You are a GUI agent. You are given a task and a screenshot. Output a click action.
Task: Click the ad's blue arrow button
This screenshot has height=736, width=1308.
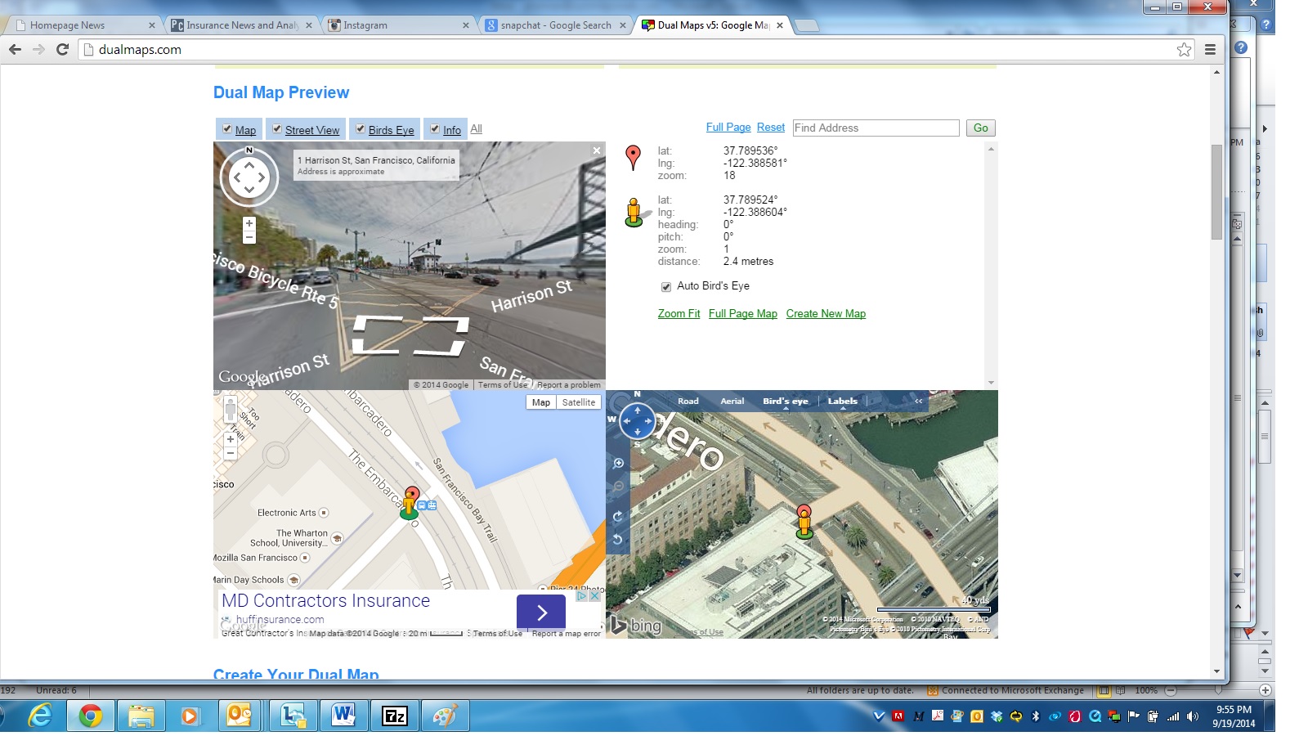(x=541, y=613)
